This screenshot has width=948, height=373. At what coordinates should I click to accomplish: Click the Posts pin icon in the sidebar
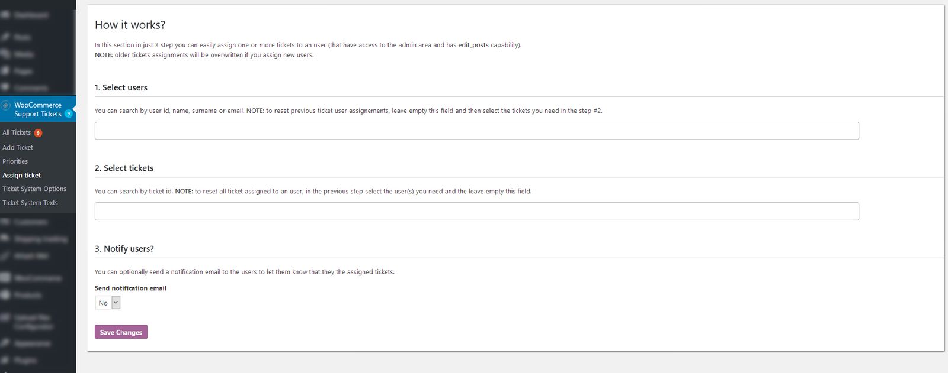pos(5,37)
